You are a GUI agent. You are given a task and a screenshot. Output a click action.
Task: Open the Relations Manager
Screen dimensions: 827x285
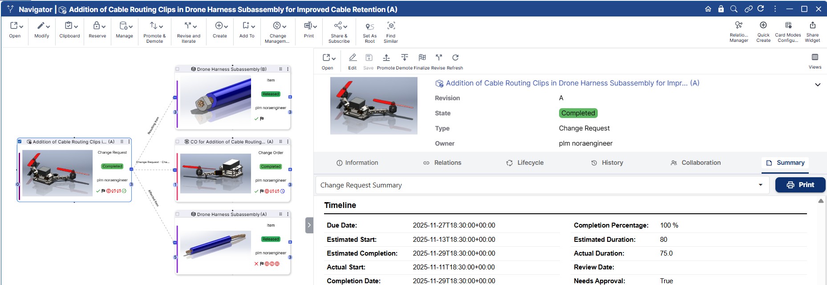738,25
